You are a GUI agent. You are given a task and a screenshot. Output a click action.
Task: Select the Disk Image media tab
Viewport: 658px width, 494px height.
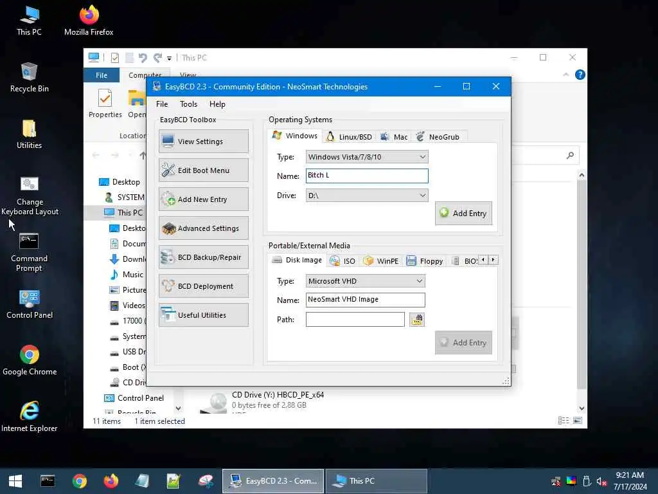(x=297, y=260)
